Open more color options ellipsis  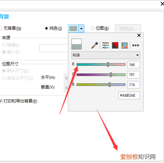tap(135, 45)
